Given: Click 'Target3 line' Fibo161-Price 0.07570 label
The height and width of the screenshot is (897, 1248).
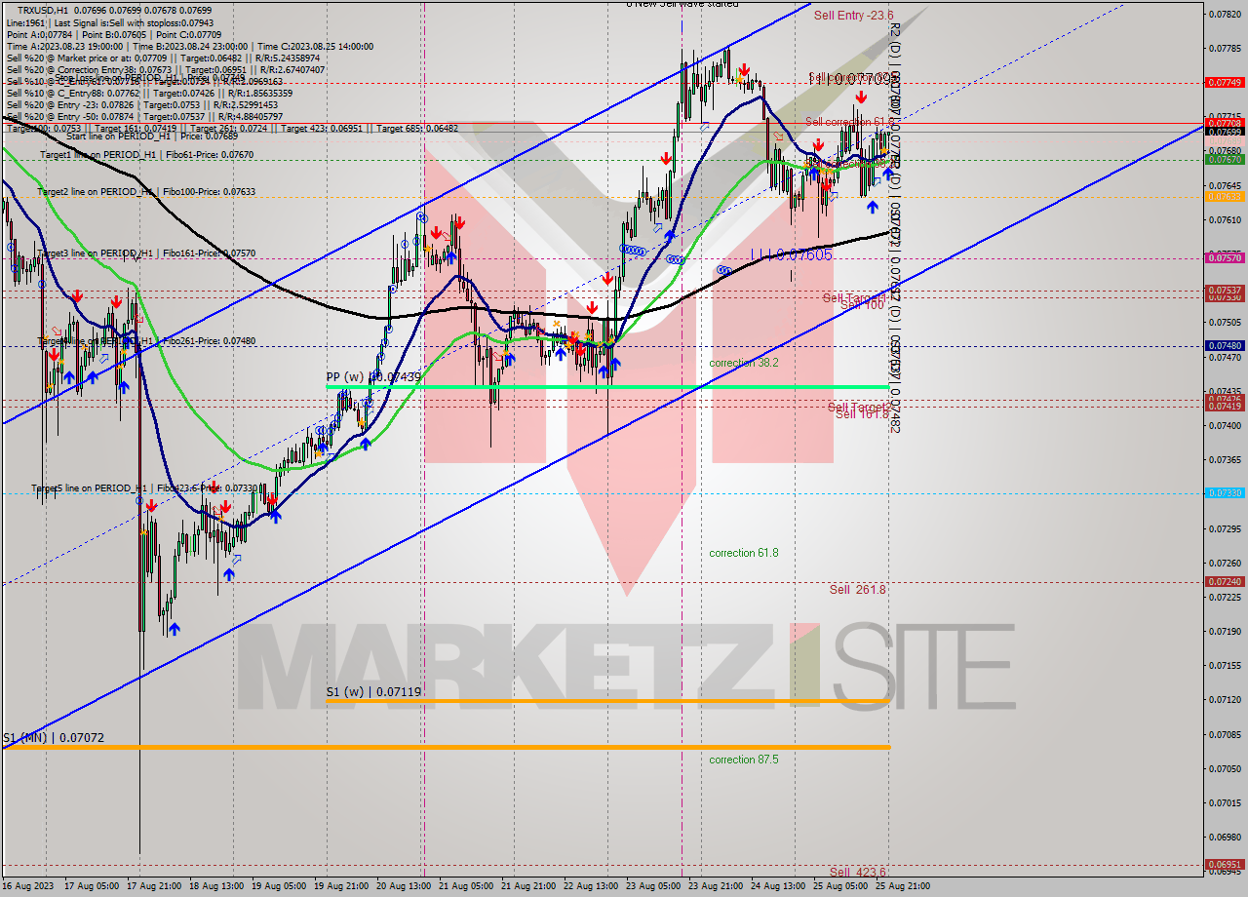Looking at the screenshot, I should pyautogui.click(x=146, y=253).
